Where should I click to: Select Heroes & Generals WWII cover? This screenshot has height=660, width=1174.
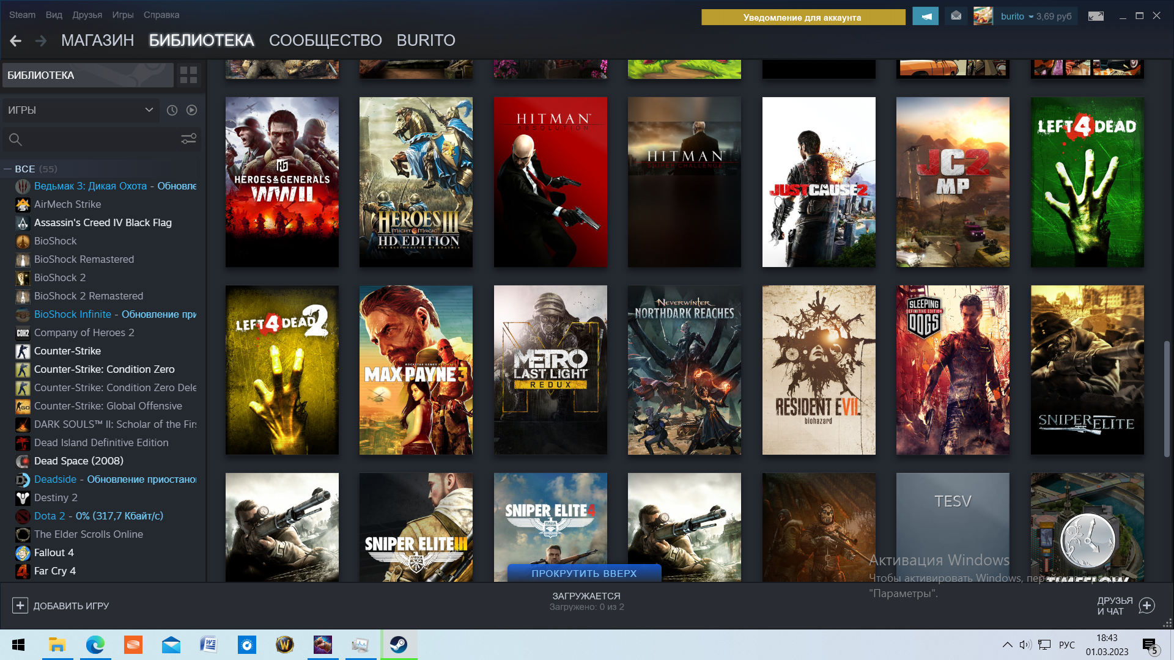(282, 182)
